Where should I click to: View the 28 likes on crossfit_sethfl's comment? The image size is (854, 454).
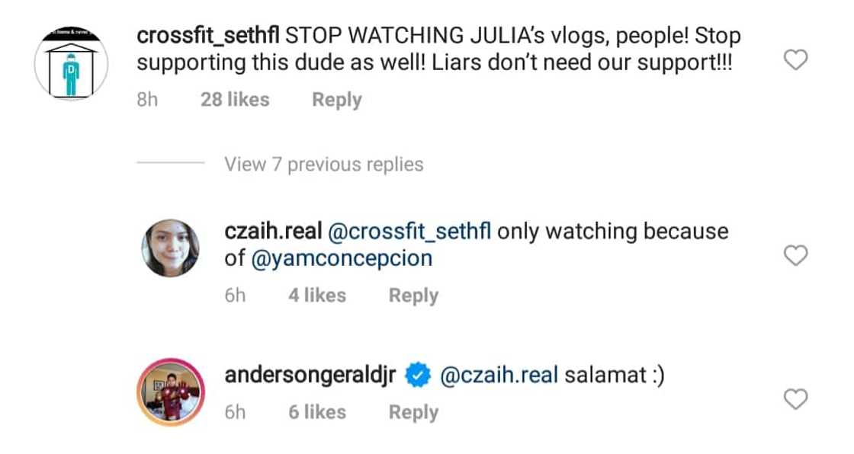pos(235,99)
